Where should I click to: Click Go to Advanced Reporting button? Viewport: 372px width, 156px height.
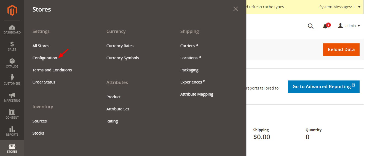point(323,87)
